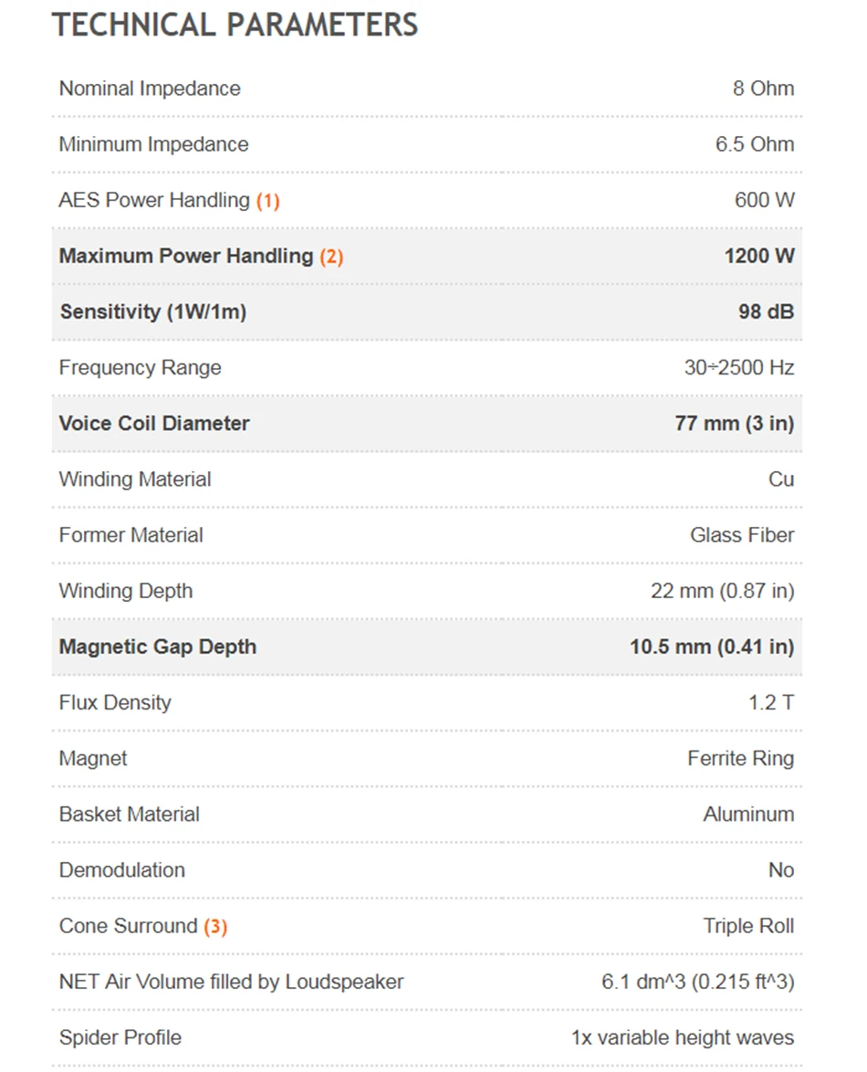
Task: Click the 98 dB sensitivity value
Action: pyautogui.click(x=766, y=312)
